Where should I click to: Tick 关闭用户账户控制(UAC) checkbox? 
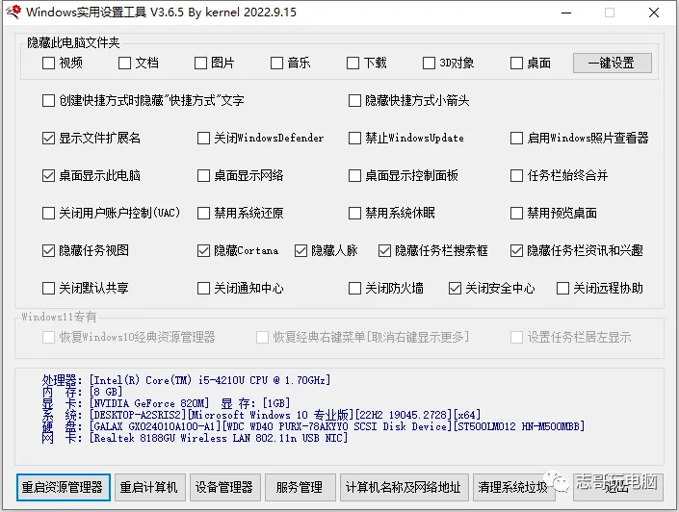(x=49, y=213)
